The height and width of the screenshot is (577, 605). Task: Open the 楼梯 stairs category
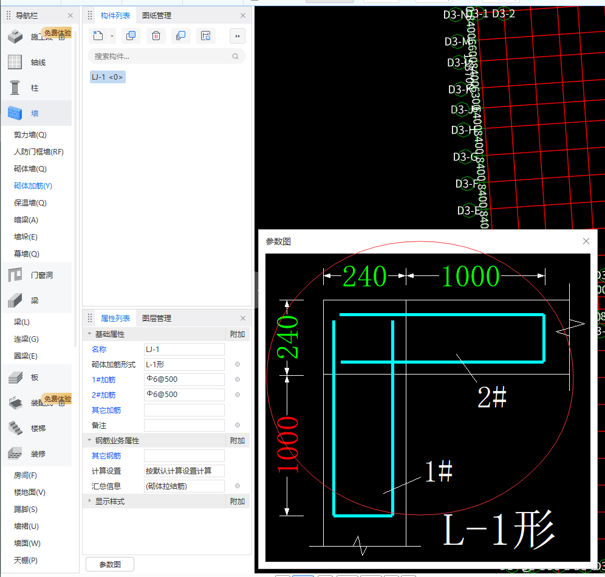click(36, 428)
